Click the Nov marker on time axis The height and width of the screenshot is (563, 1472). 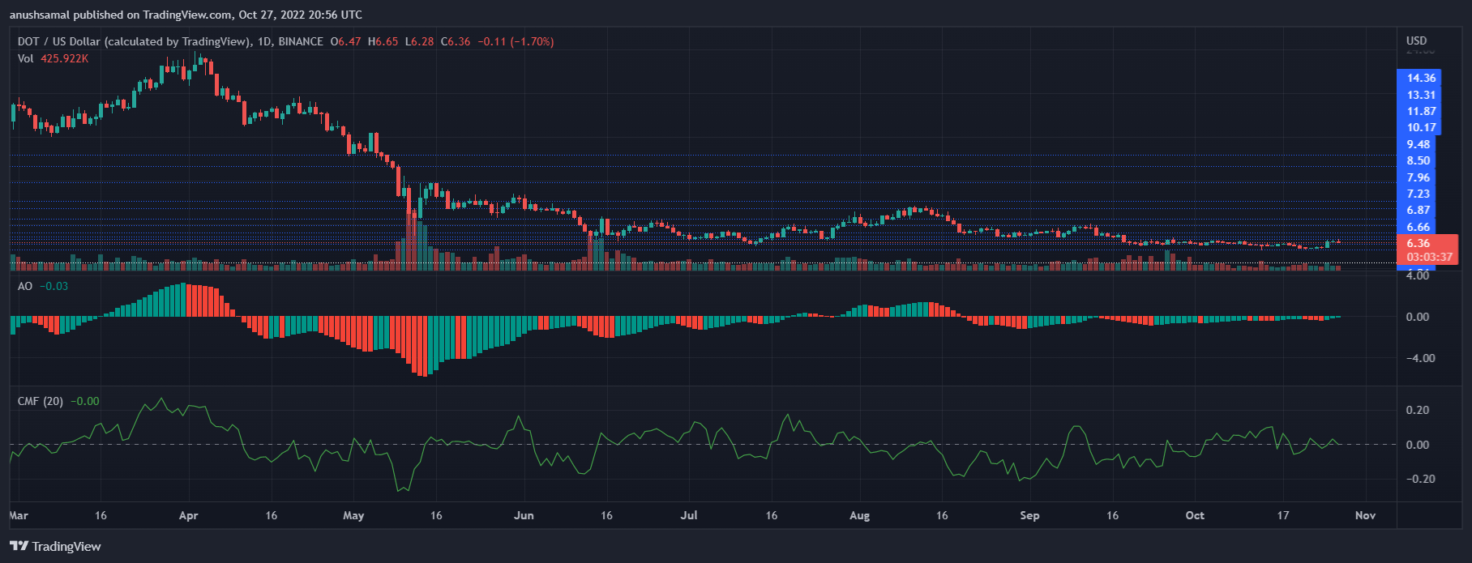1365,515
